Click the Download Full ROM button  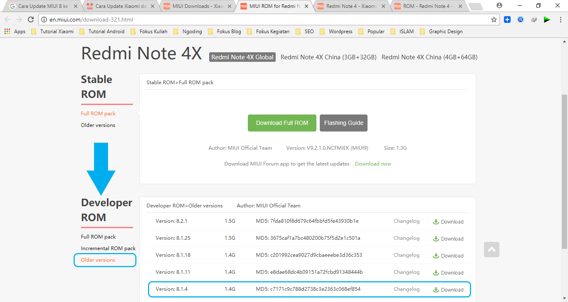pos(282,123)
